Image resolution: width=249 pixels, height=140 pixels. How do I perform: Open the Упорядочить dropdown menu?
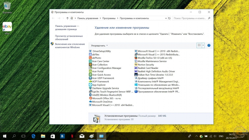coord(99,45)
